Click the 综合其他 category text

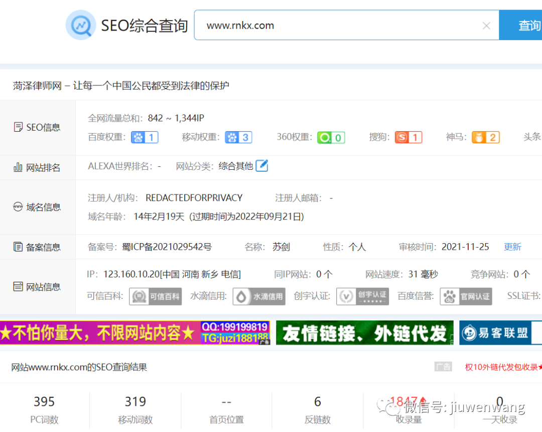click(x=236, y=166)
